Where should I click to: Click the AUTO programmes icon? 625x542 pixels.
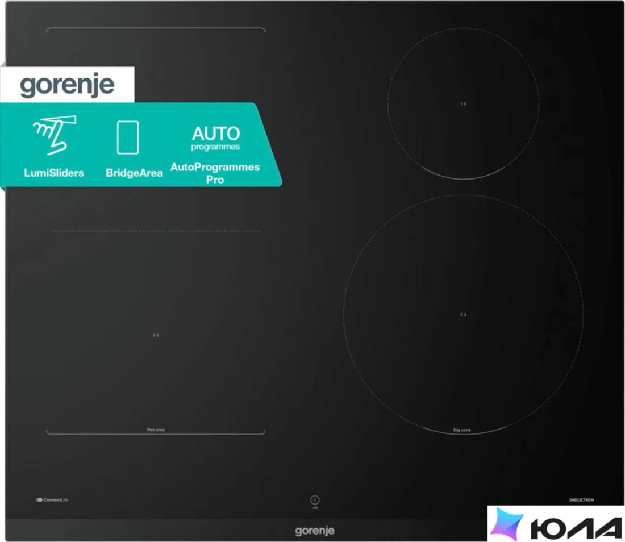click(216, 138)
